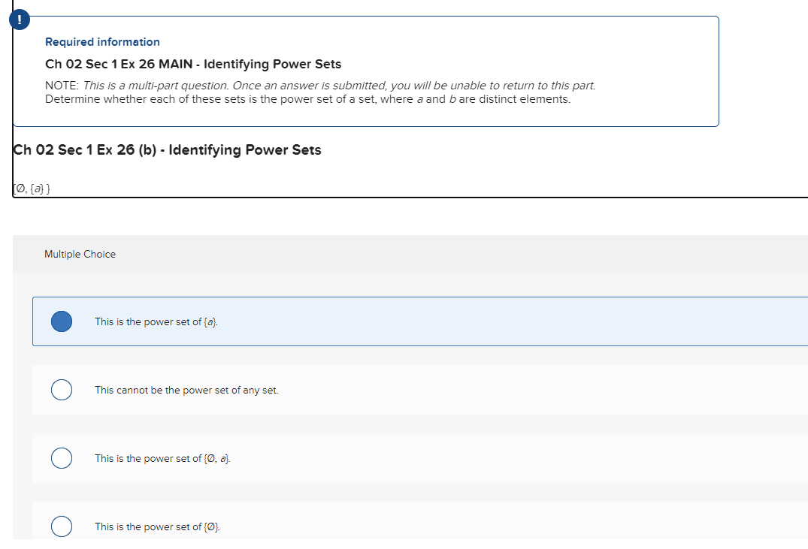The image size is (808, 549).
Task: Click the empty circle beside the second answer option
Action: (x=61, y=390)
